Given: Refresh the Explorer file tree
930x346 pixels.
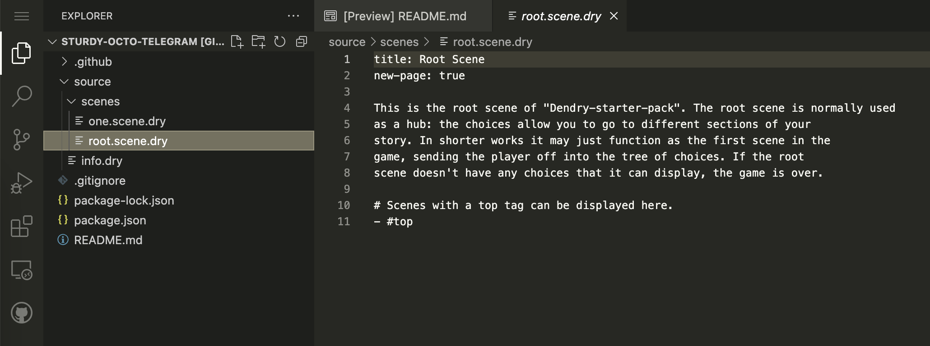Looking at the screenshot, I should coord(280,41).
